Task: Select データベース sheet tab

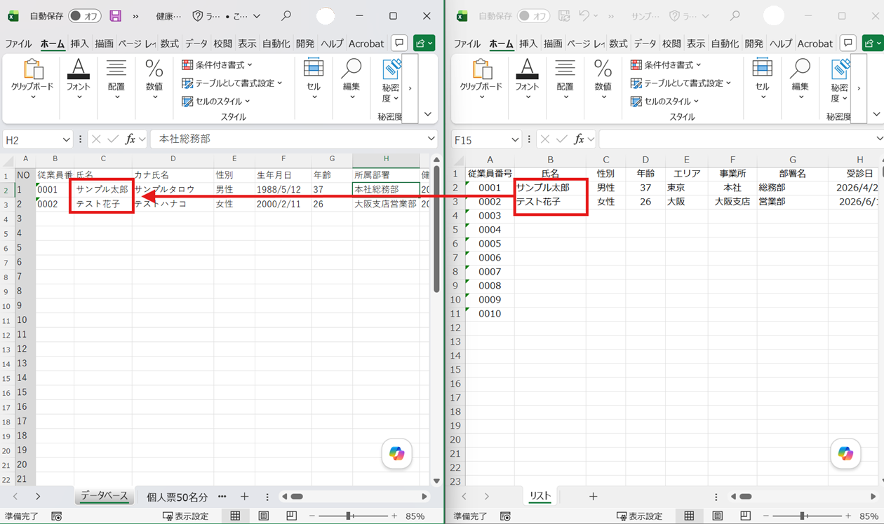Action: coord(105,496)
